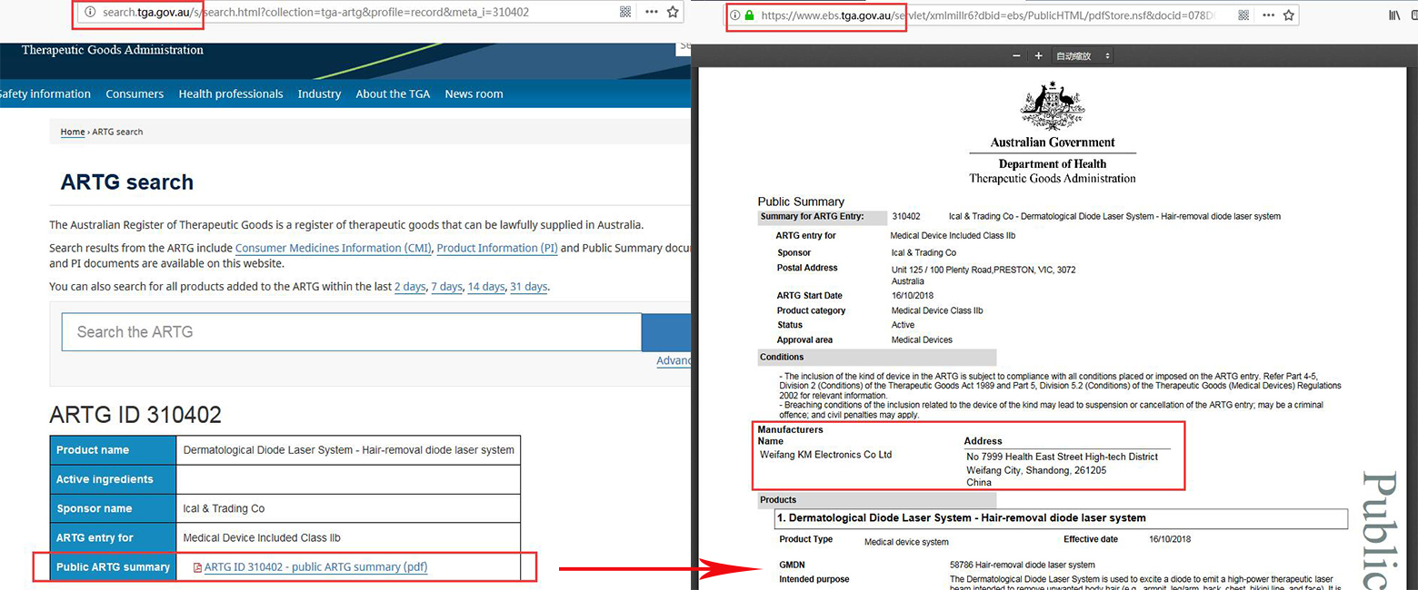Click 'Summary for ARTG Entry:' label in PDF

tap(812, 217)
